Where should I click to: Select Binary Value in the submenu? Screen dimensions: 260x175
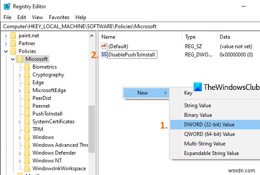point(215,115)
